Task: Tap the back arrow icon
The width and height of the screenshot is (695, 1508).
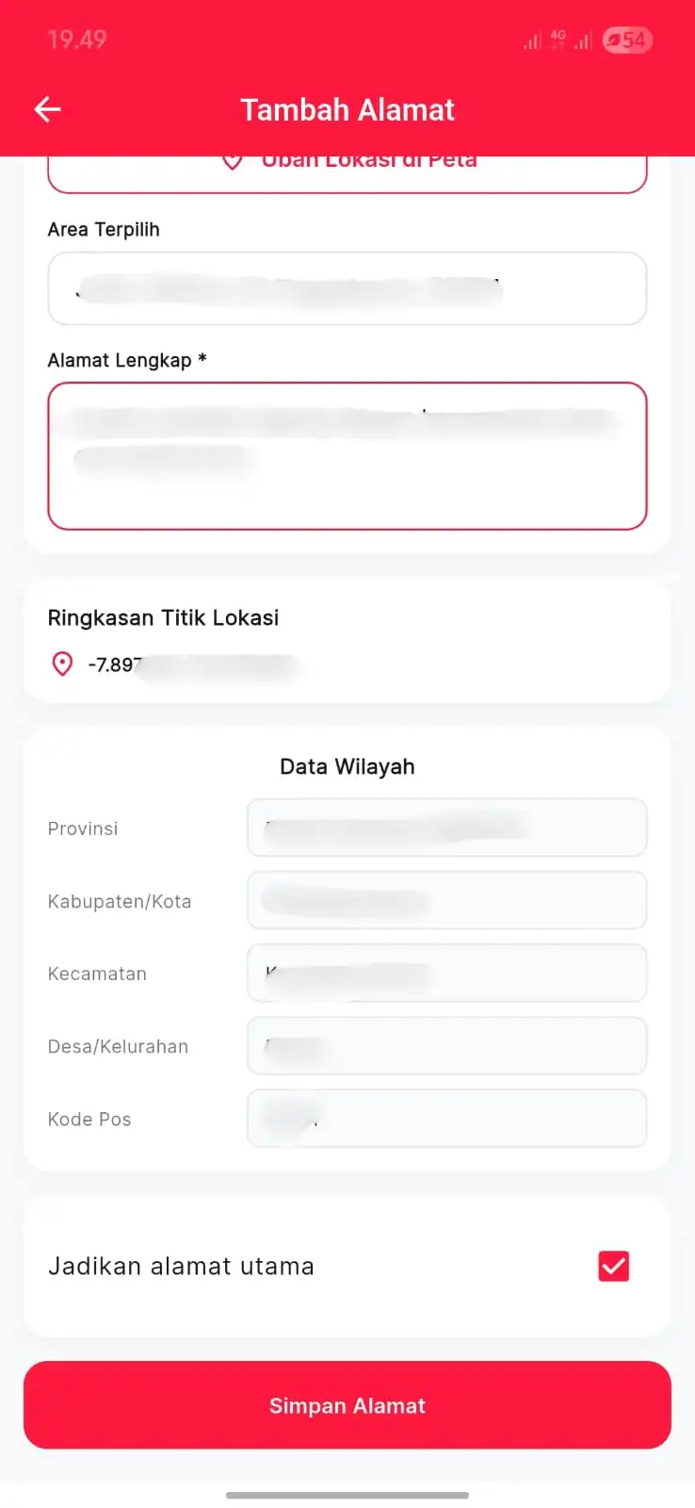Action: (x=47, y=109)
